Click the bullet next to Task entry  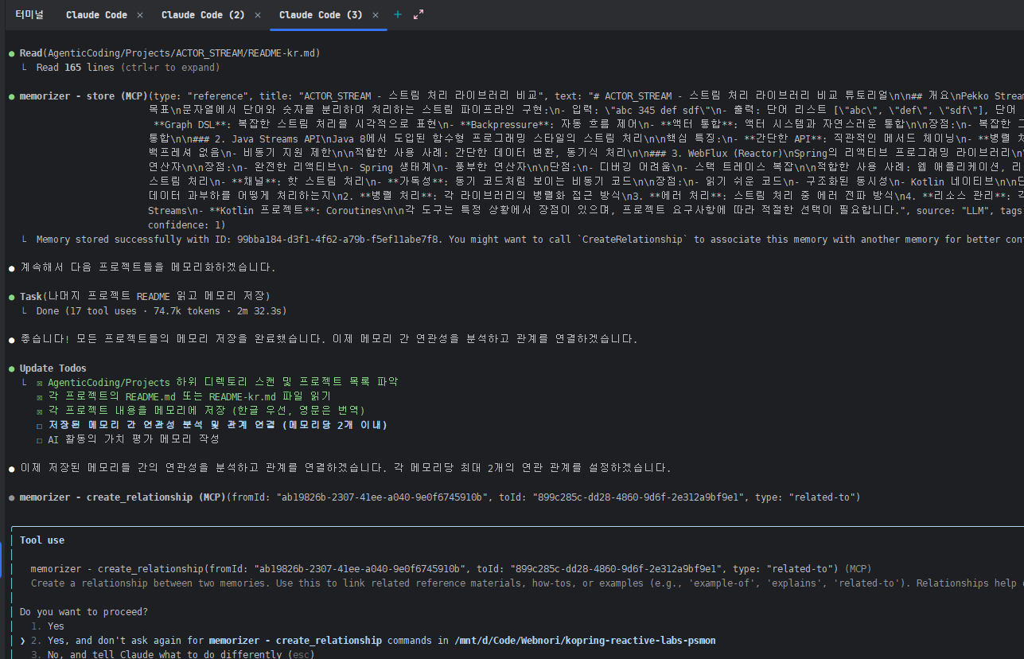coord(11,297)
